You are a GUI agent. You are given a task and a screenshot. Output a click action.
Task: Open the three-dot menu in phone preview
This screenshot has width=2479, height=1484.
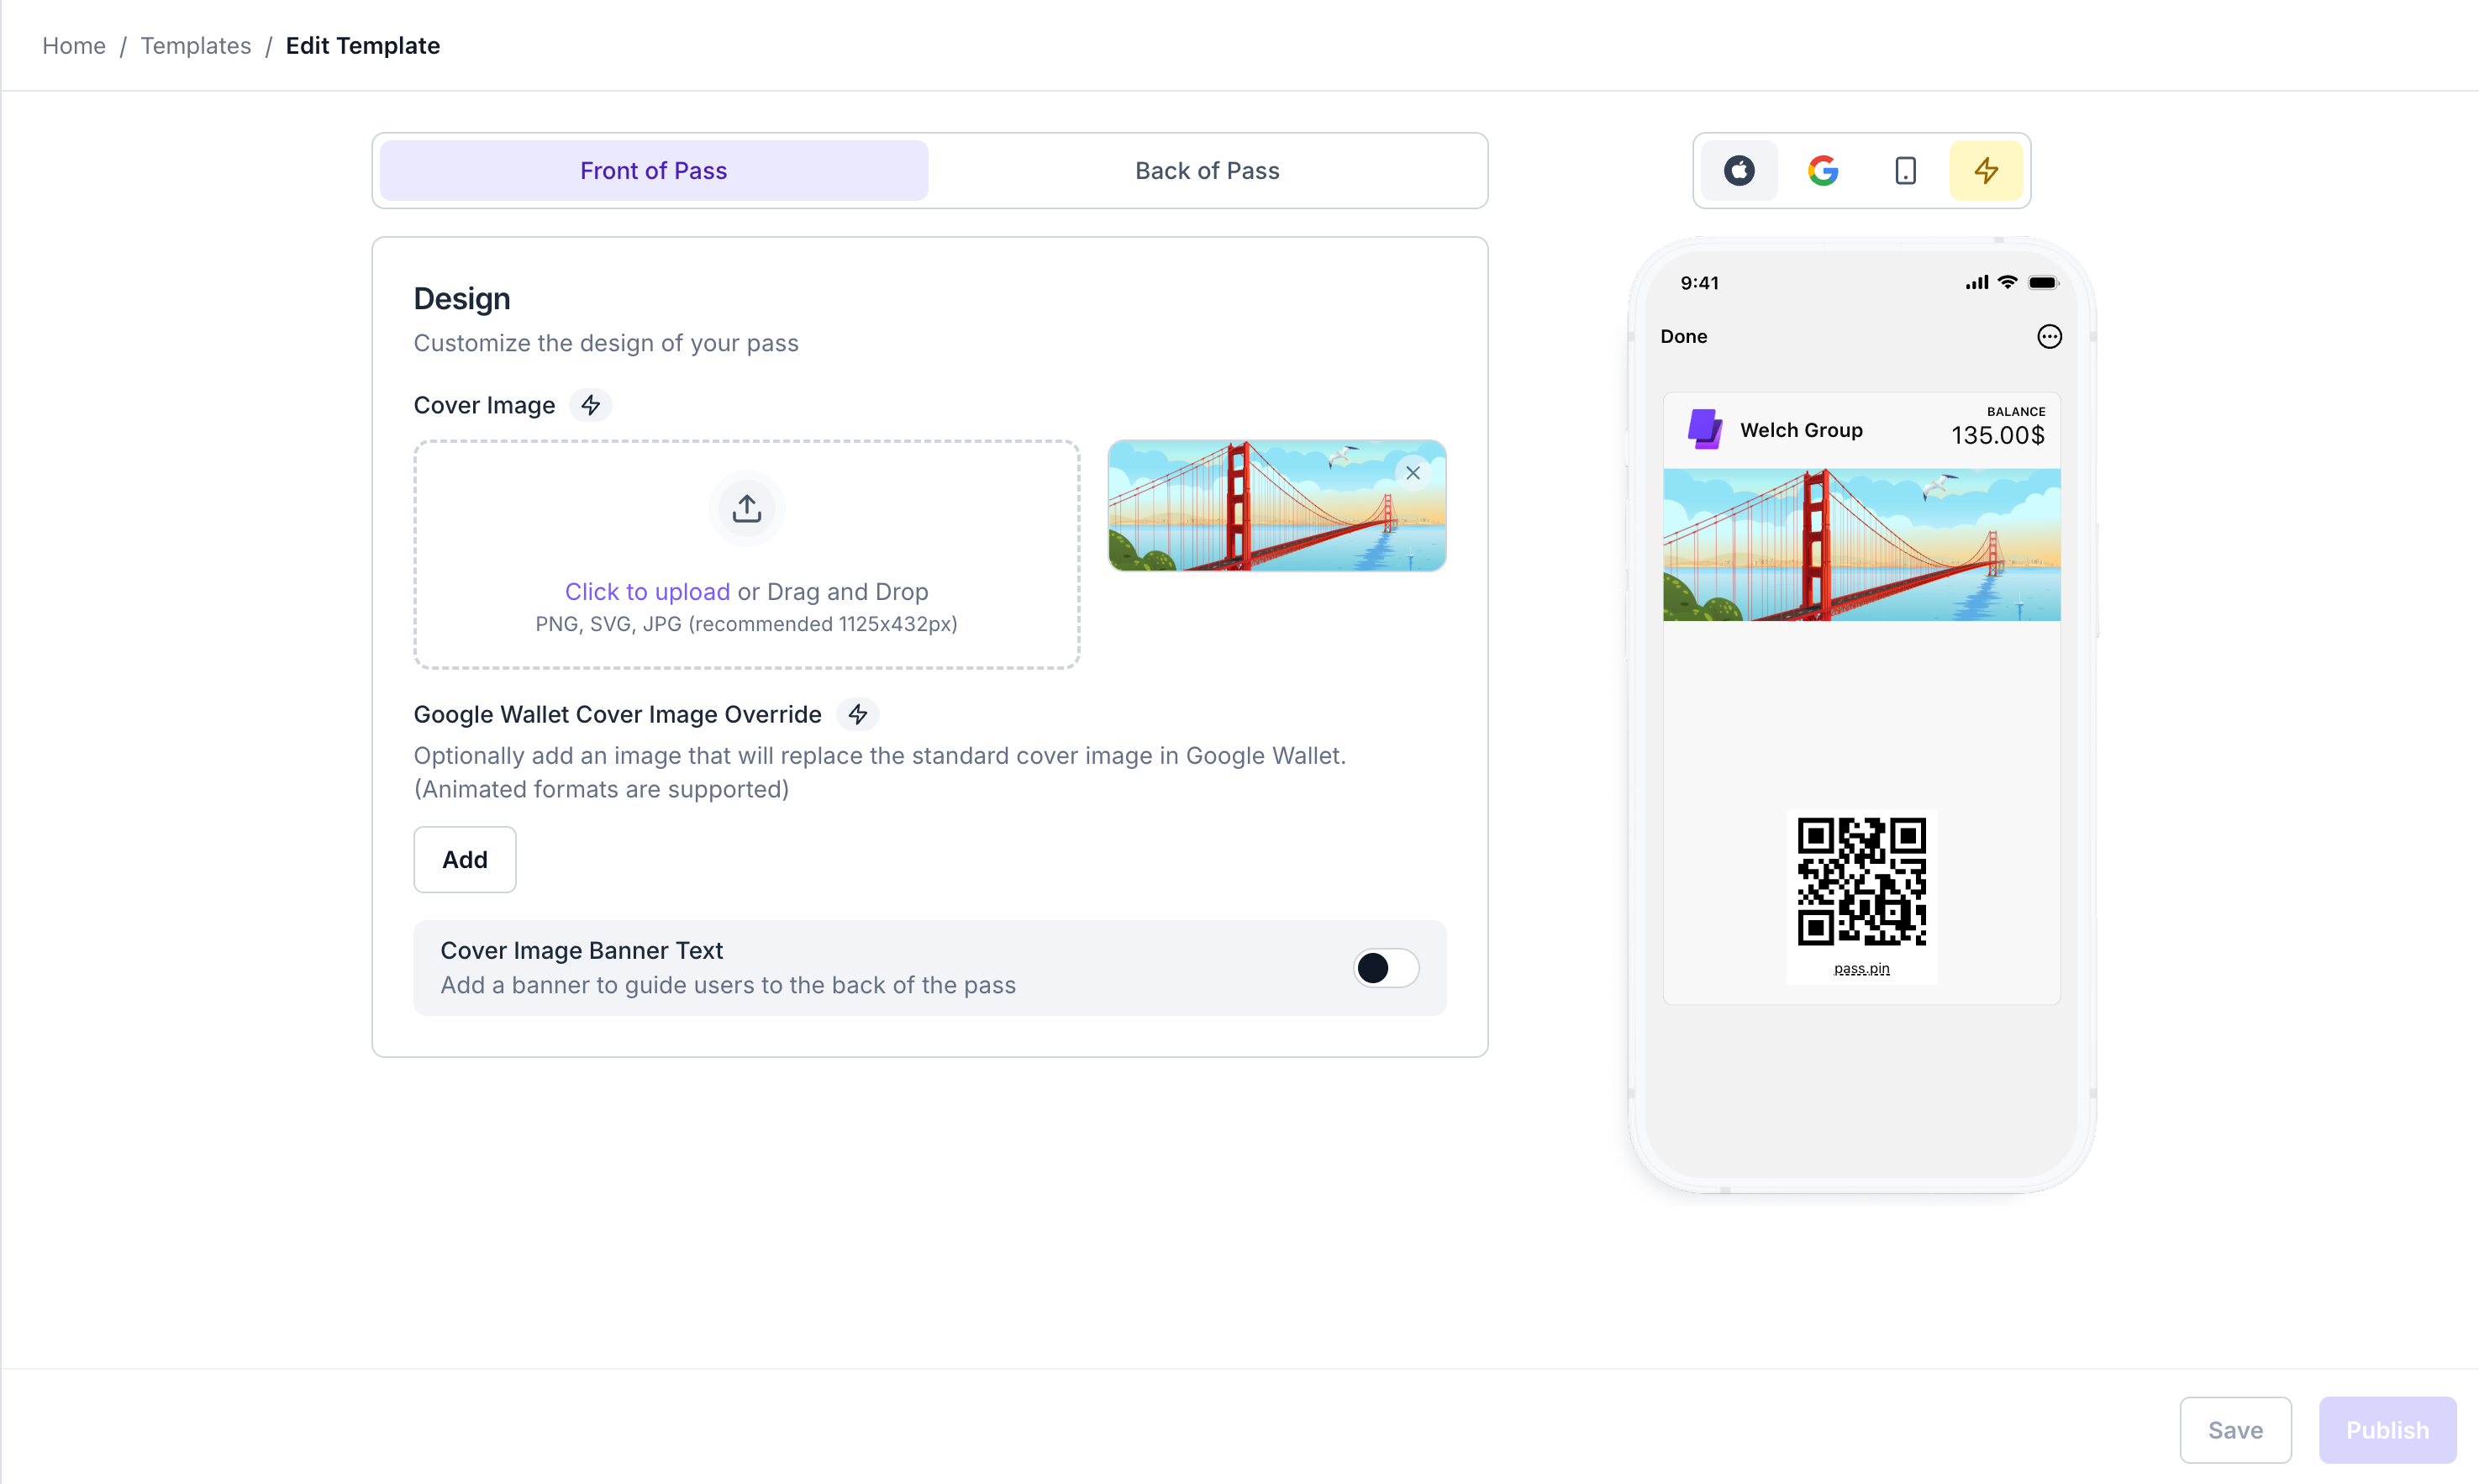click(2049, 337)
